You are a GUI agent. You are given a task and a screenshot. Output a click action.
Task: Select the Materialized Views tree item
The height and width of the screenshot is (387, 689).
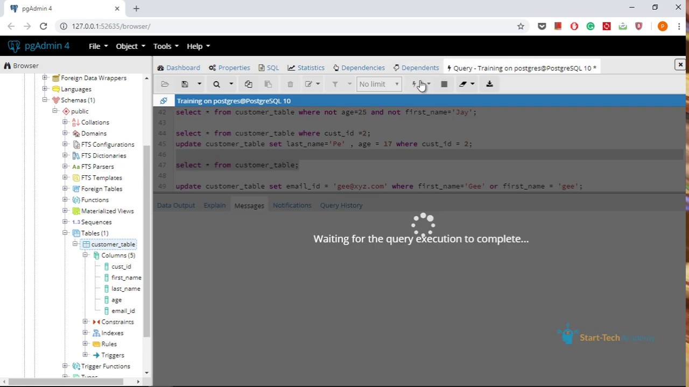107,211
